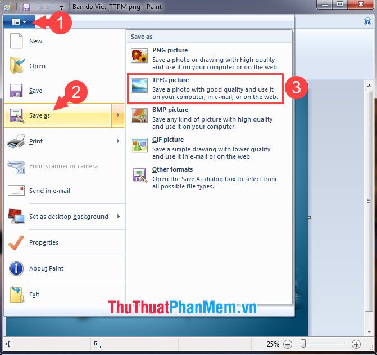Open About Paint

click(65, 268)
